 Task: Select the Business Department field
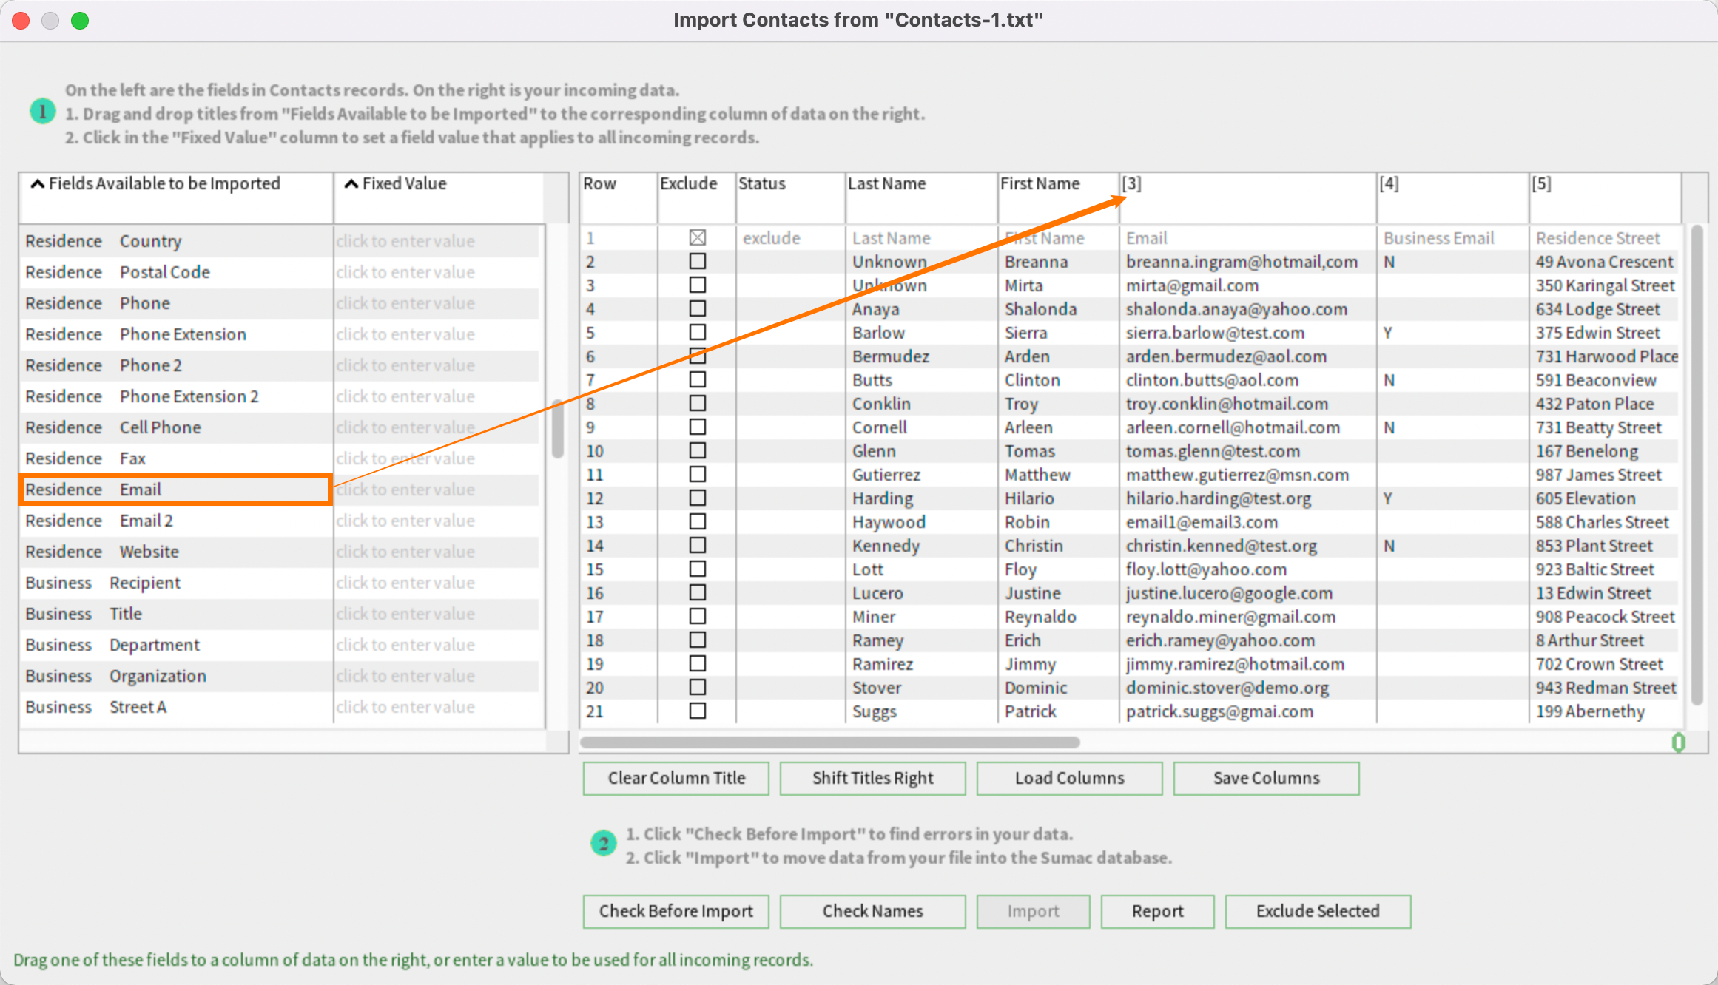(176, 645)
